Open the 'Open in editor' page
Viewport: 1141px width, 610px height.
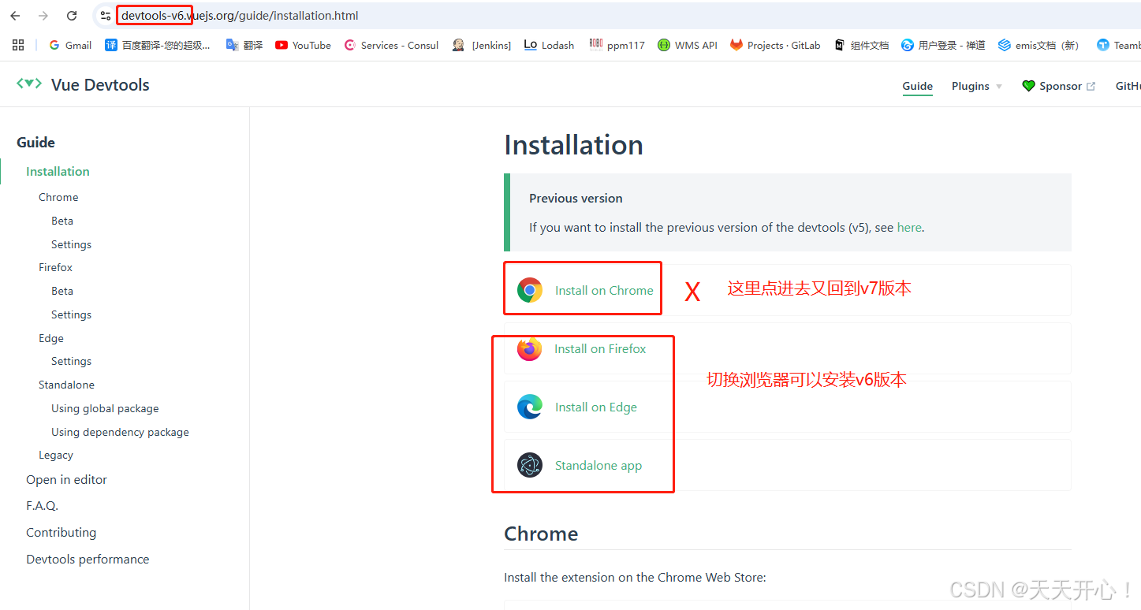[x=66, y=479]
